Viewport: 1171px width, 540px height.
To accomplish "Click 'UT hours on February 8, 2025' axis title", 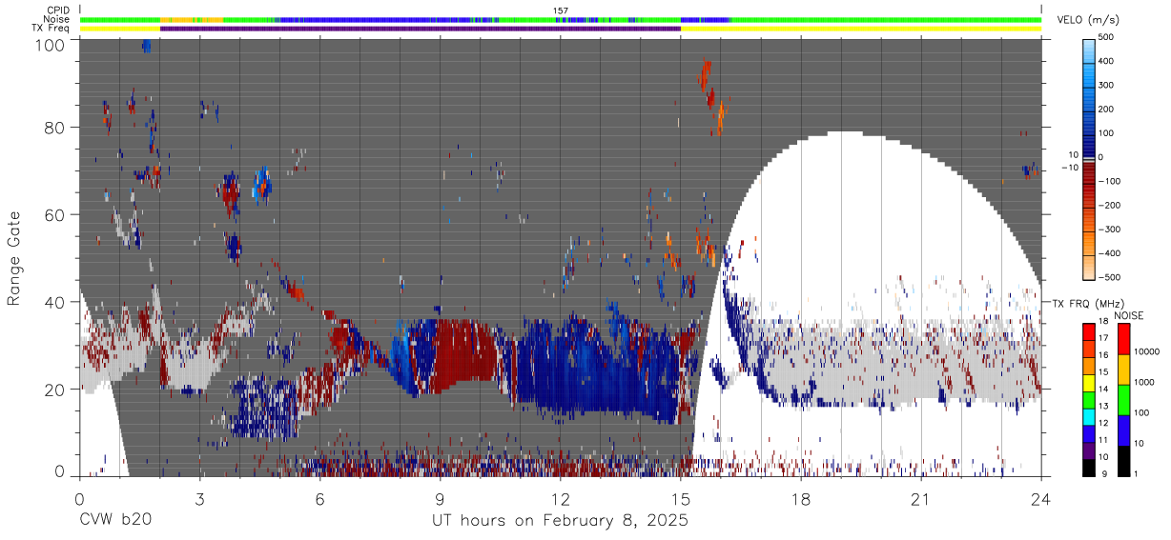I will pos(561,521).
